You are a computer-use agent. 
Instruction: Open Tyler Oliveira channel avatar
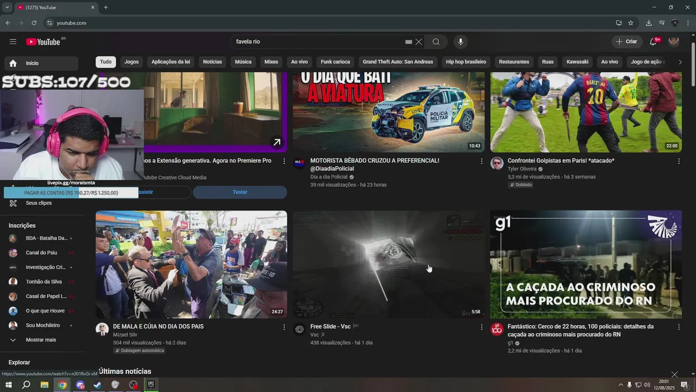click(x=497, y=163)
